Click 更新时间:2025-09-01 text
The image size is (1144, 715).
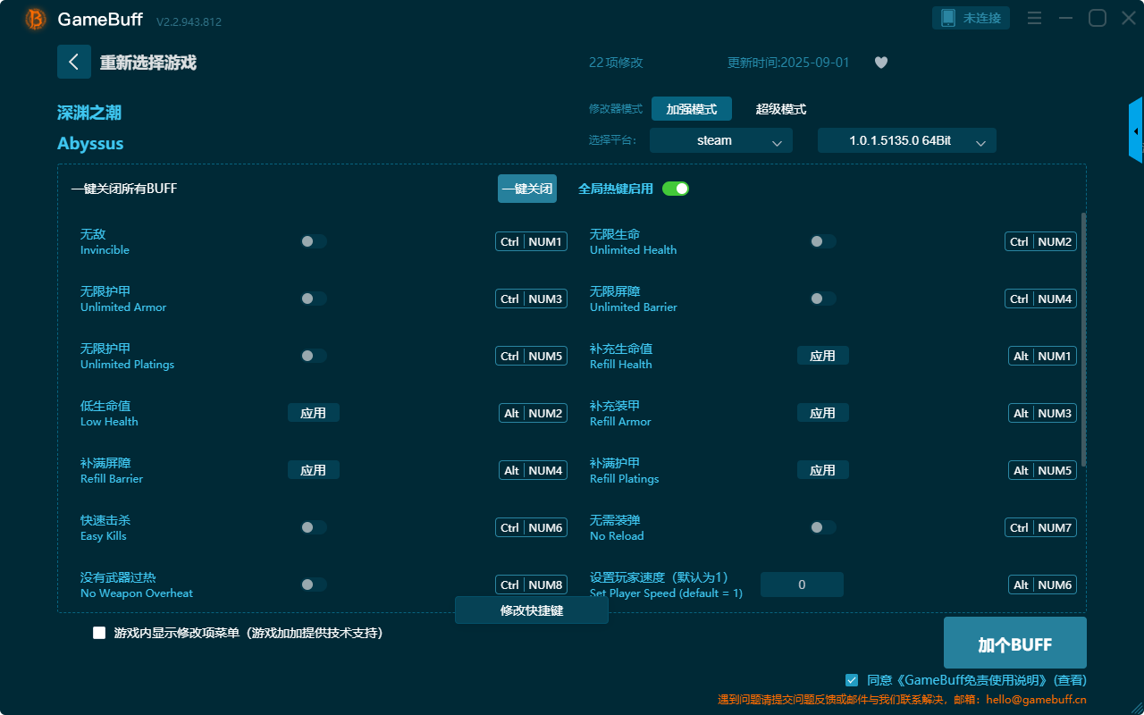pyautogui.click(x=788, y=63)
